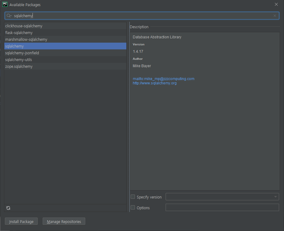The height and width of the screenshot is (231, 284).
Task: Click the PyCharm logo icon in title bar
Action: [x=5, y=4]
